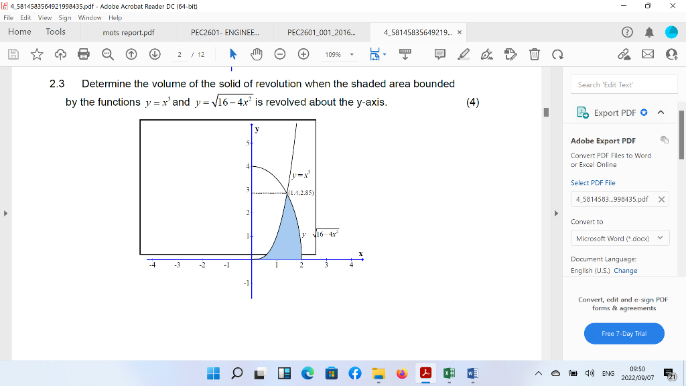686x386 pixels.
Task: Toggle the Export PDF star badge
Action: click(644, 113)
